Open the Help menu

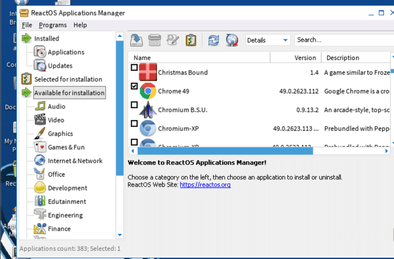tap(80, 25)
